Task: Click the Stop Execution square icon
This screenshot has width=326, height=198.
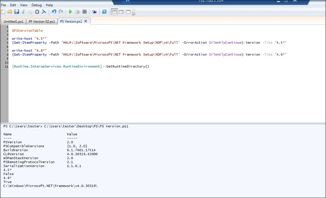Action: [x=85, y=12]
